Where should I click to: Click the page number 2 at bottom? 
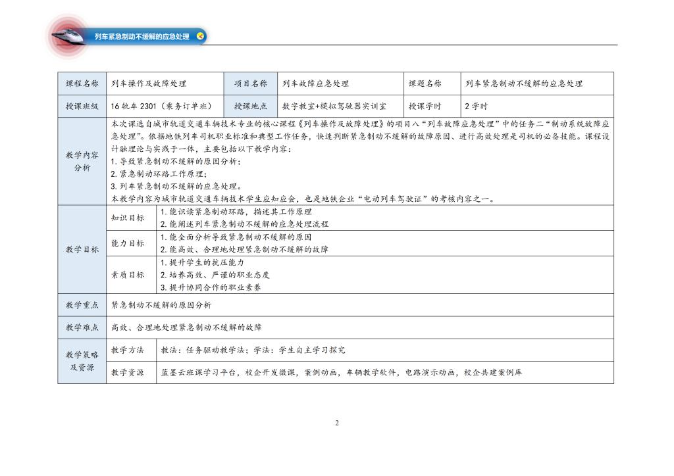(x=337, y=423)
